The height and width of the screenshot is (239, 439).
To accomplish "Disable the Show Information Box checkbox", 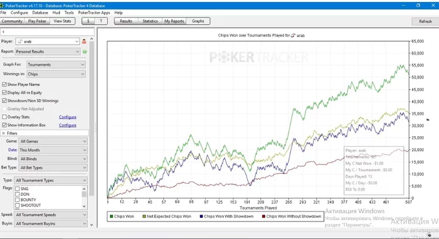I will pos(4,125).
